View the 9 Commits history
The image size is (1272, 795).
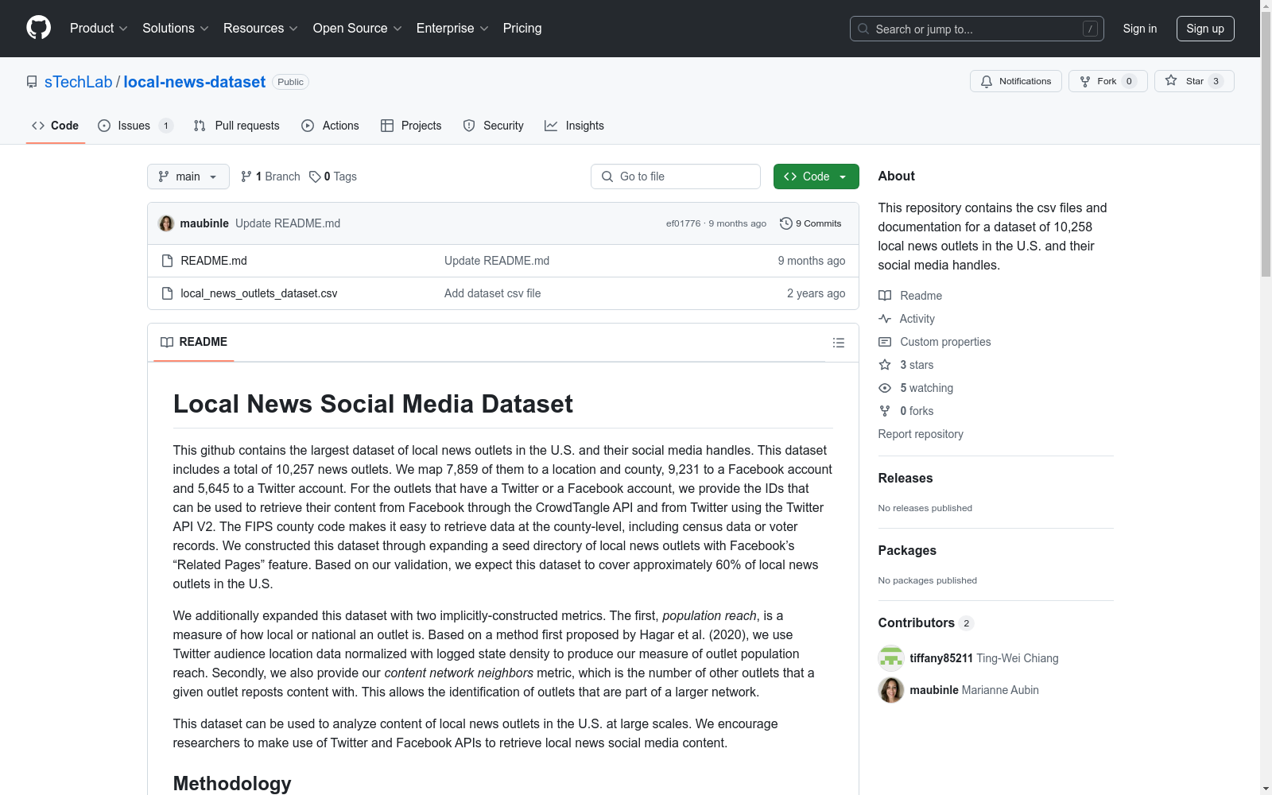click(811, 223)
